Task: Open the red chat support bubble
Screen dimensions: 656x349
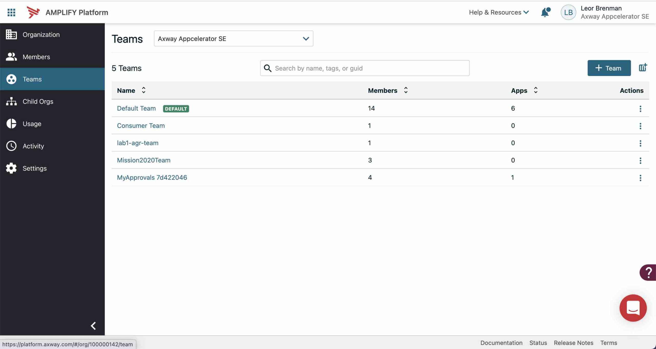Action: pos(633,308)
